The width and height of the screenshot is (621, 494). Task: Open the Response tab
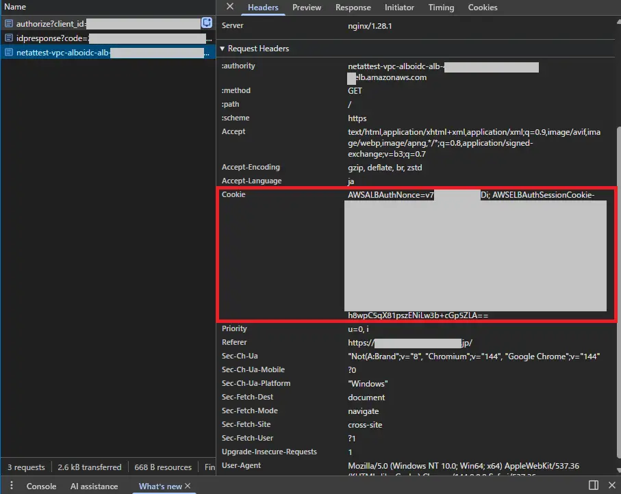[x=353, y=8]
